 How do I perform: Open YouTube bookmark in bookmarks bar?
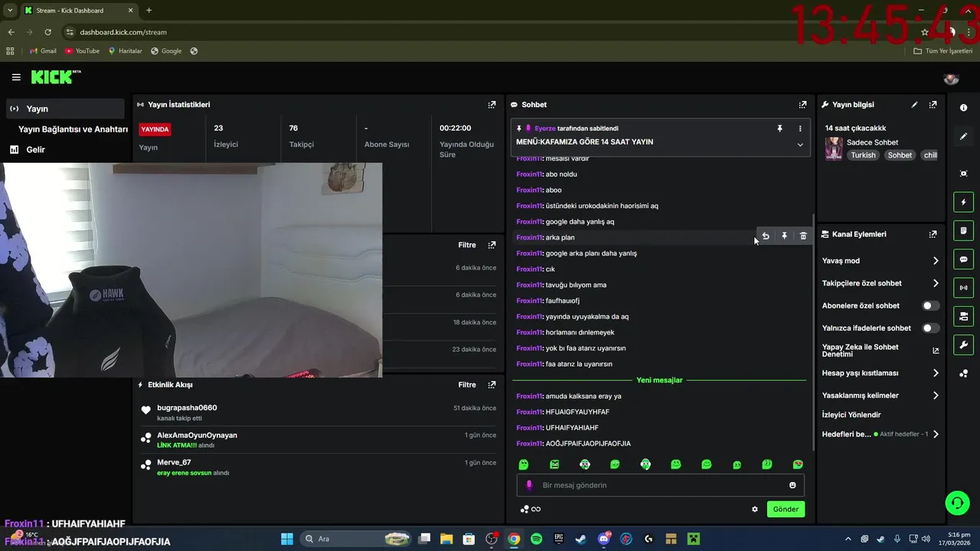coord(82,51)
